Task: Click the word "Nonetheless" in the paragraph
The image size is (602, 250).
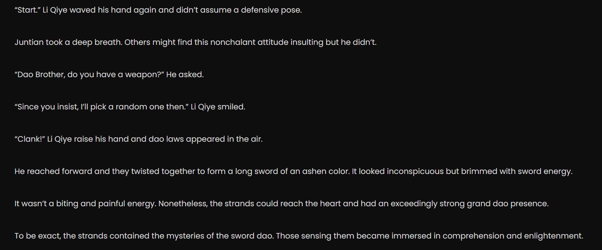Action: click(182, 204)
